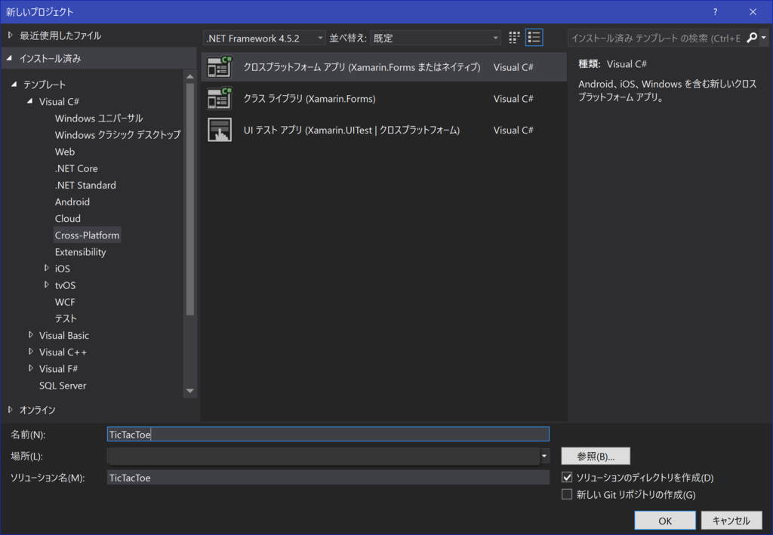Screen dimensions: 773x535
Task: Click the location path input field
Action: click(x=323, y=457)
